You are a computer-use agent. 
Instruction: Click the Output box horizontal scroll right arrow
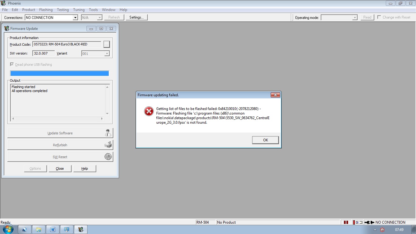[x=102, y=119]
